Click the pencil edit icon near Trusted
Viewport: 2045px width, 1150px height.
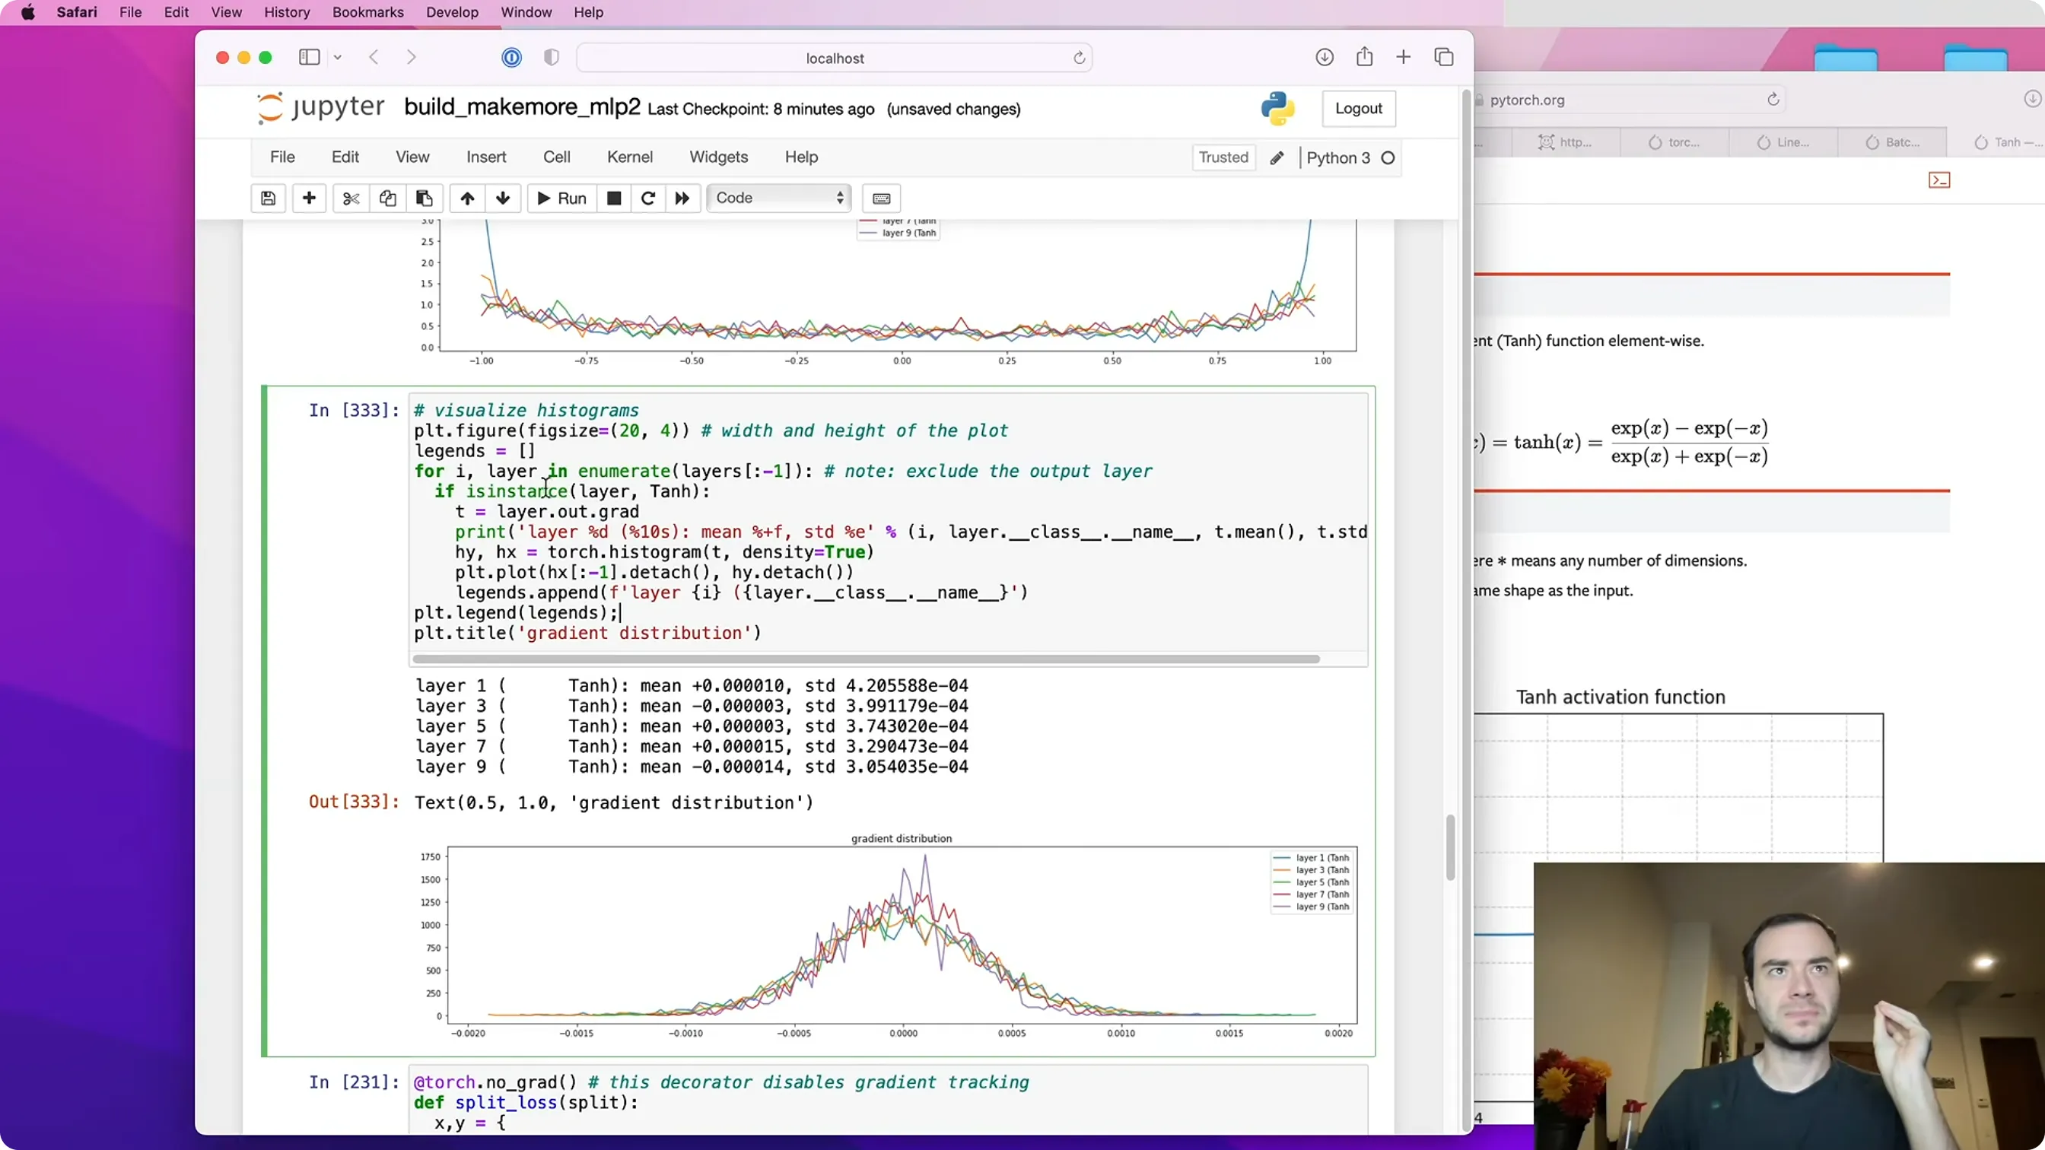coord(1277,158)
